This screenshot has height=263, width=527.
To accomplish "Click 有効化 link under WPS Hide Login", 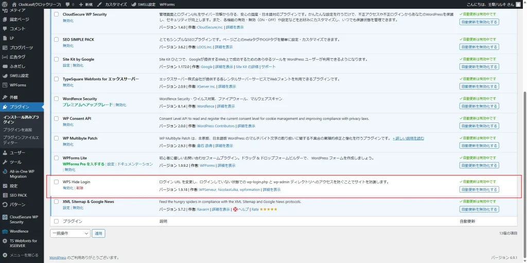I will pyautogui.click(x=68, y=188).
